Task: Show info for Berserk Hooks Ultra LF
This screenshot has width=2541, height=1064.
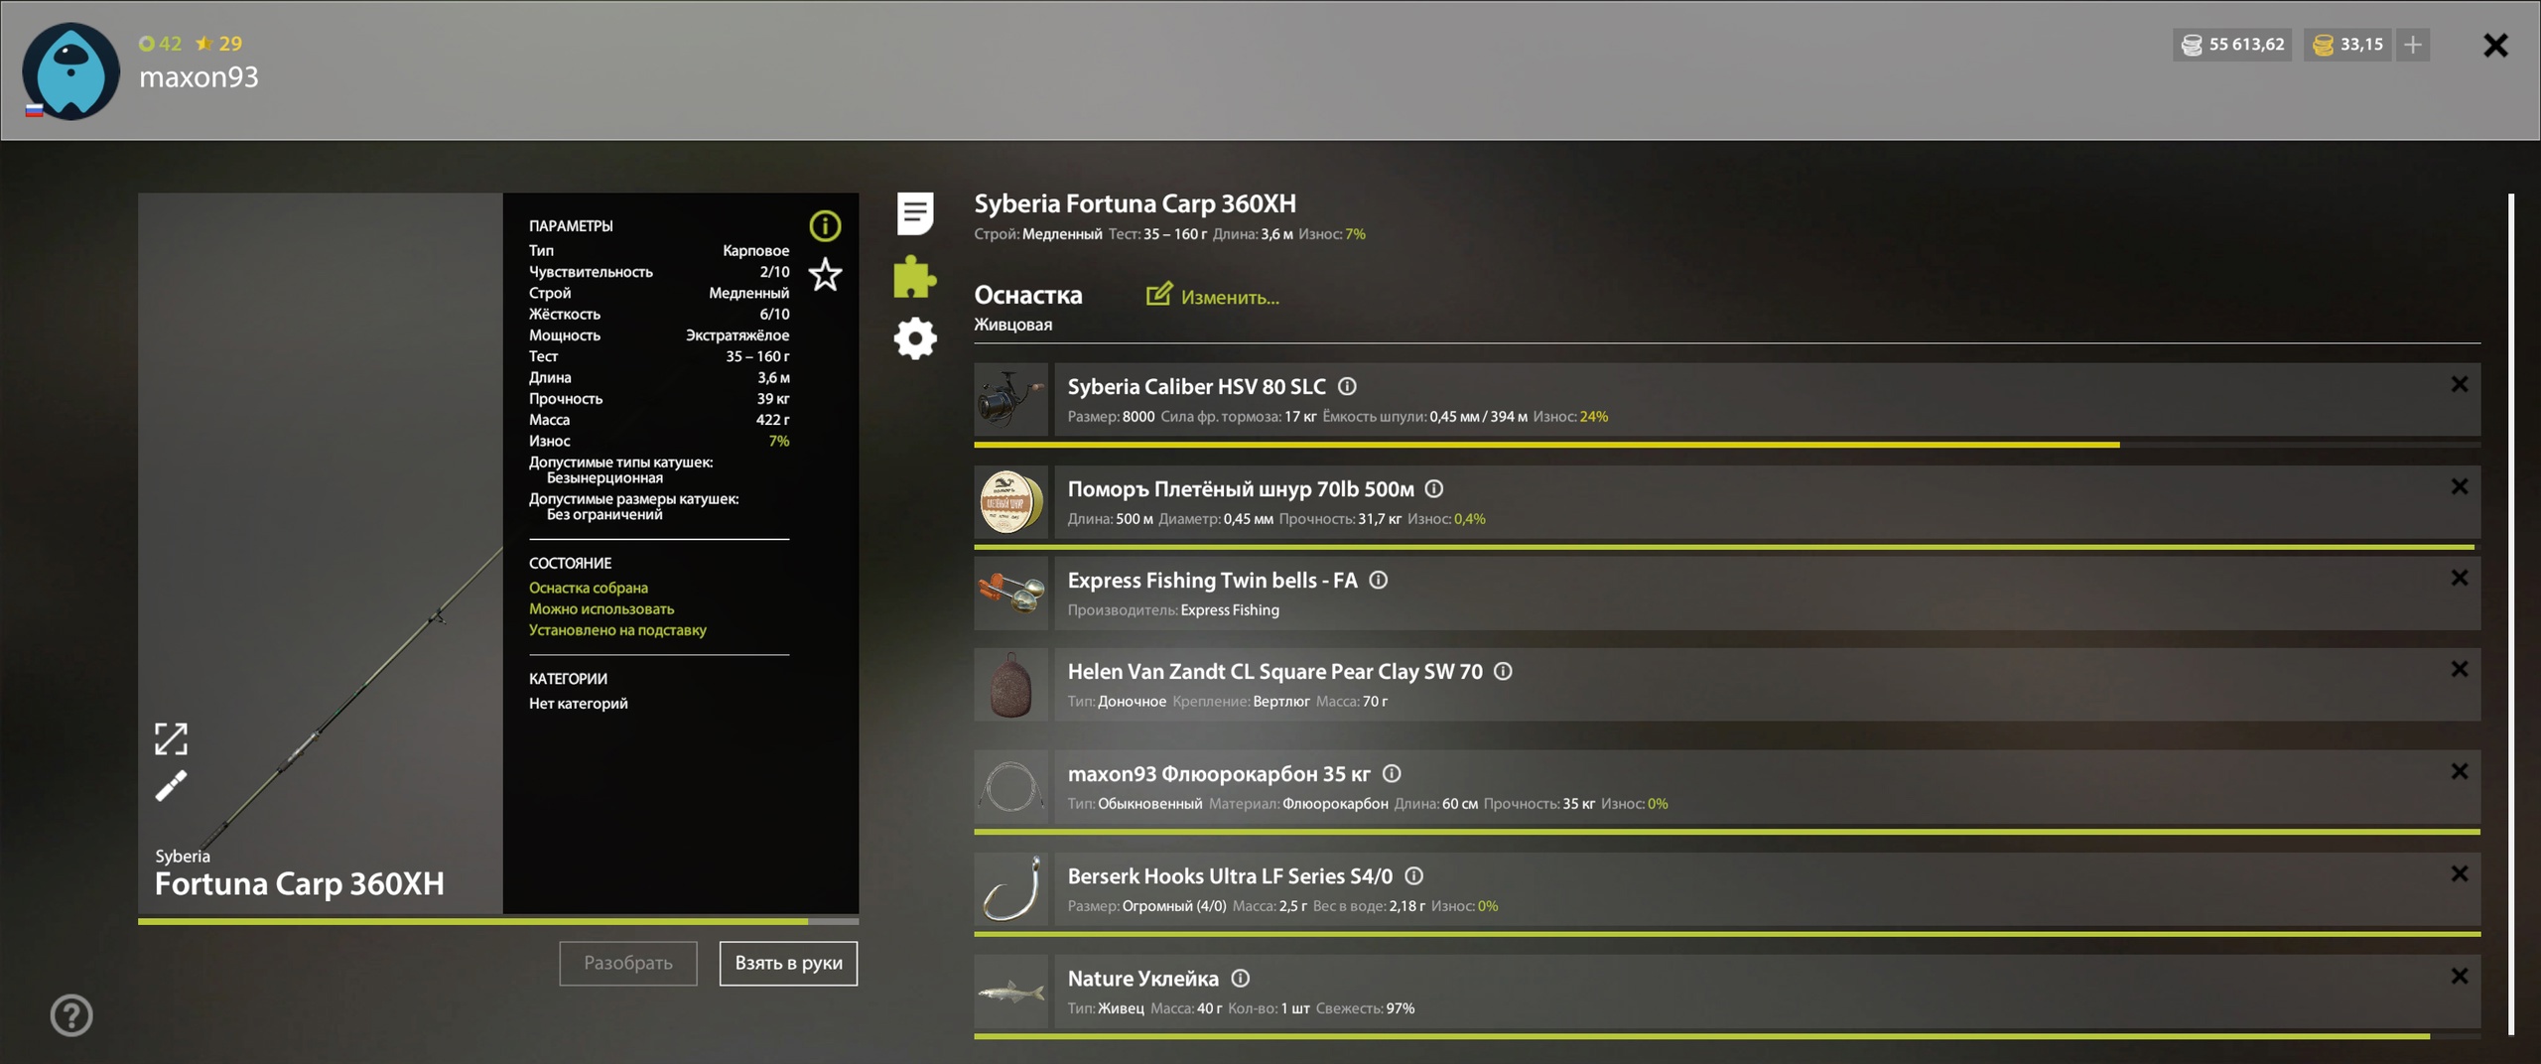Action: coord(1414,875)
